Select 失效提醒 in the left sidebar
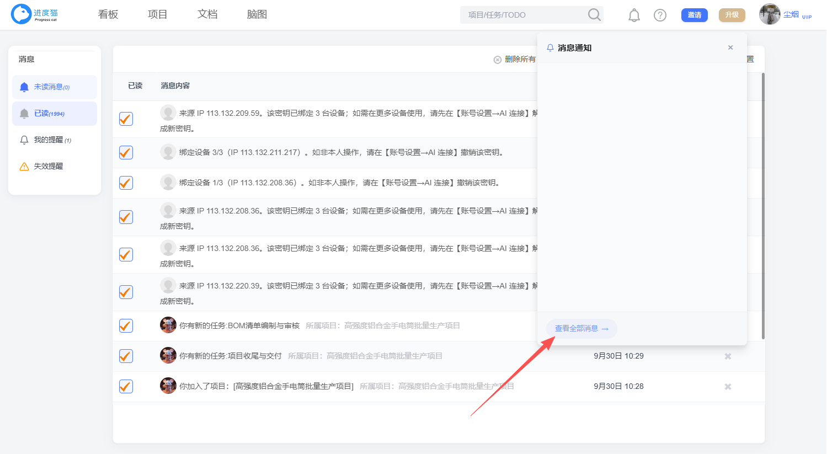 [55, 167]
